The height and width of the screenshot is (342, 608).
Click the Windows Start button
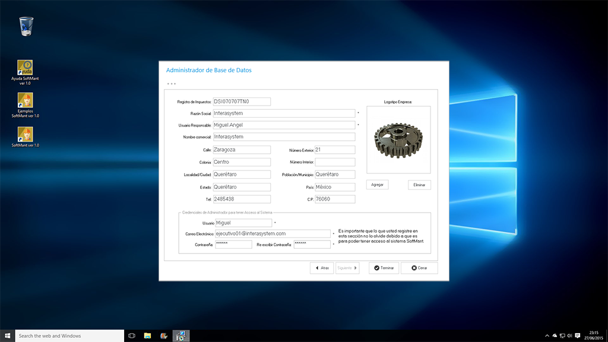pyautogui.click(x=8, y=335)
